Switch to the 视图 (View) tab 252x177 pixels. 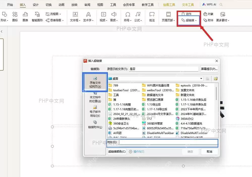[x=100, y=5]
